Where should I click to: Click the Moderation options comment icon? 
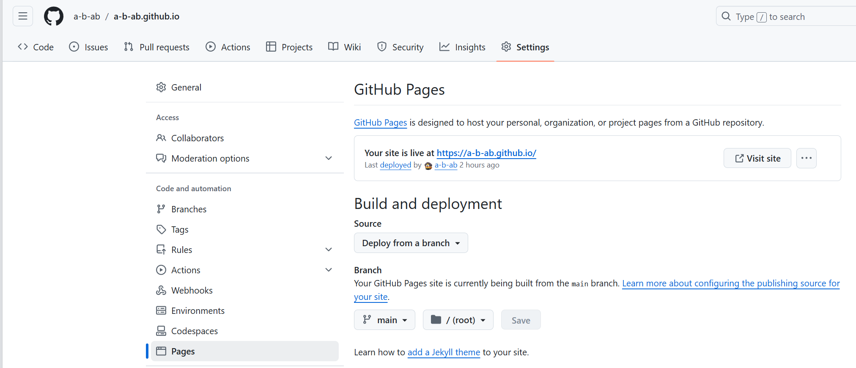point(161,158)
